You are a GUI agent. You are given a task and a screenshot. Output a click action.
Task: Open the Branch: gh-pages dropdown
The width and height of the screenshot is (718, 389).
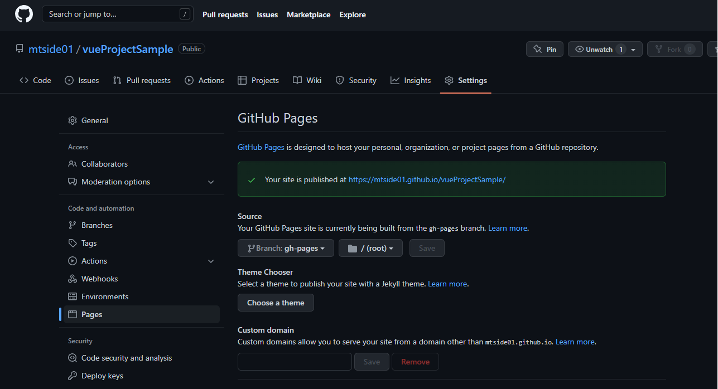(x=286, y=248)
